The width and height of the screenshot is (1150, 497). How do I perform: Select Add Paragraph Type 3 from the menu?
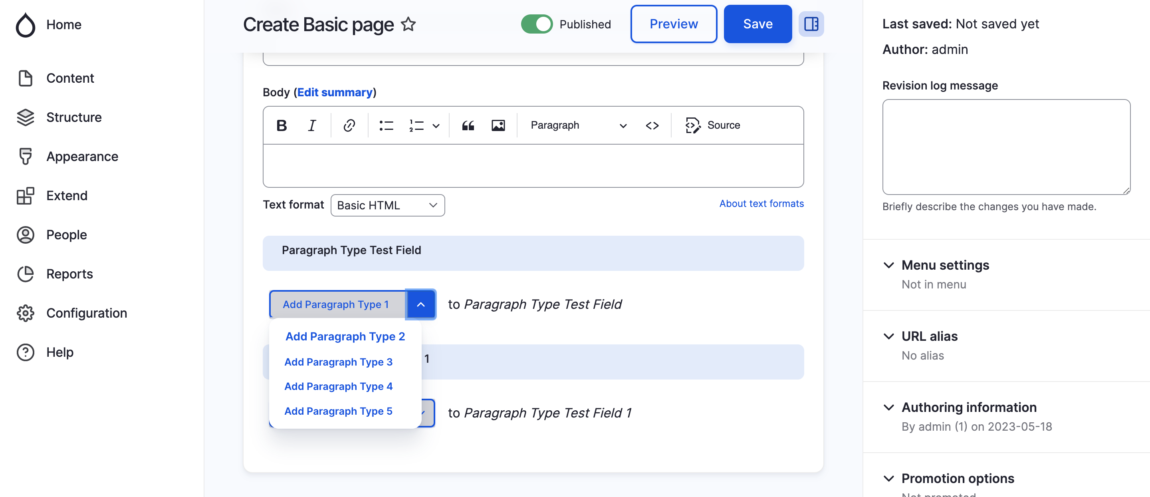pos(338,362)
